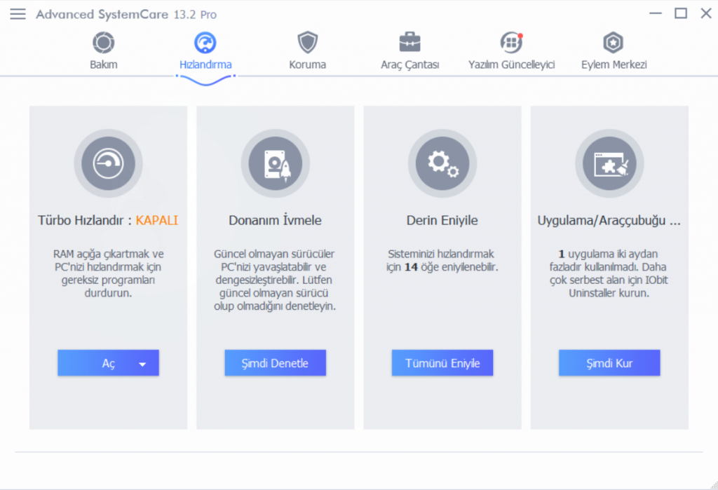Maximize the Advanced SystemCare window

[681, 13]
